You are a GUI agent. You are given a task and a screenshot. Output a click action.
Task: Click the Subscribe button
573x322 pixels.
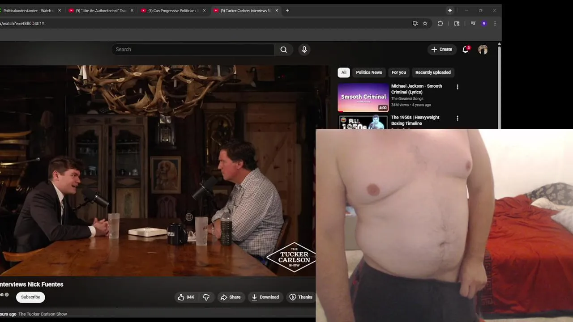(30, 297)
